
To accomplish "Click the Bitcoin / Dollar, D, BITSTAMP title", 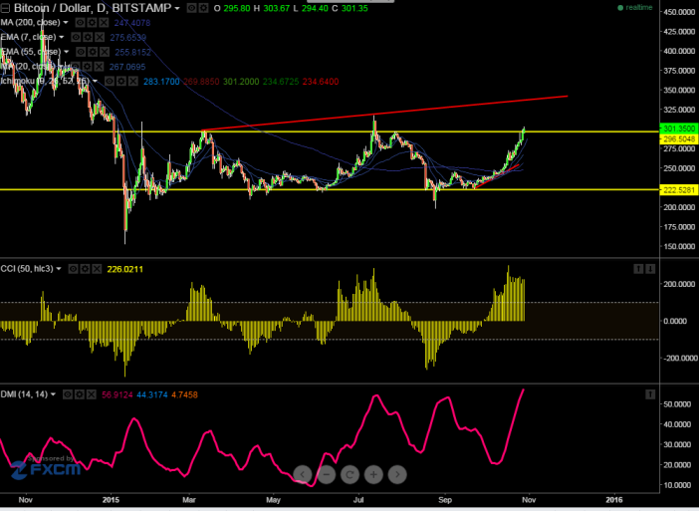I will pos(93,8).
